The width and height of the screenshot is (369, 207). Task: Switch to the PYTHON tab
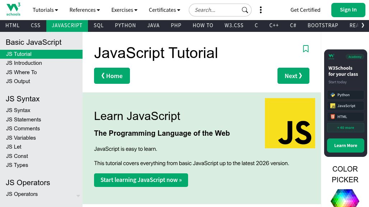coord(125,25)
